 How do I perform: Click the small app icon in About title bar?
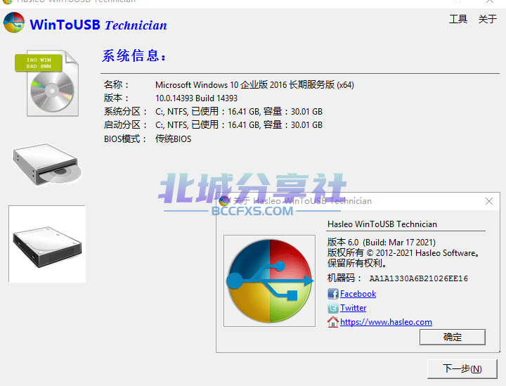point(224,201)
